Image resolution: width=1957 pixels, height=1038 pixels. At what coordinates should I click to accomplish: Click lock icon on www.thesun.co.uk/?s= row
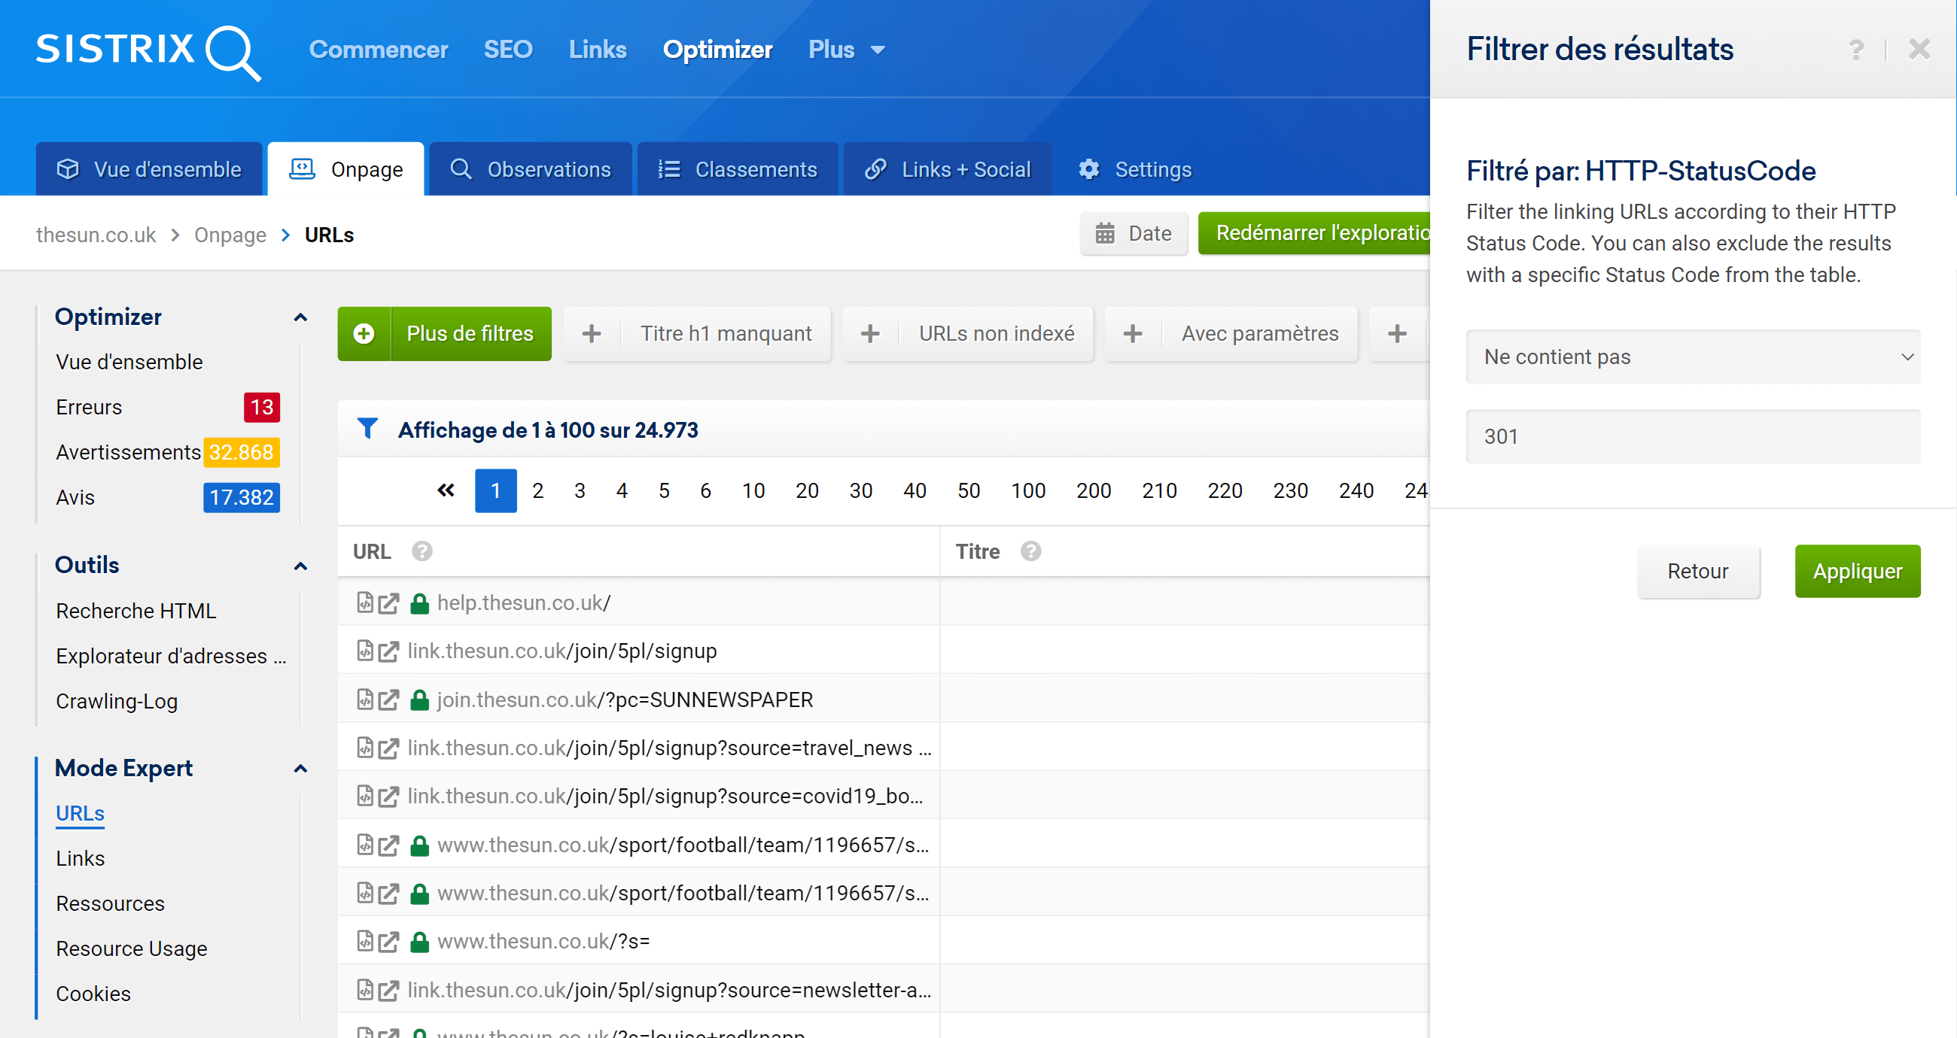pos(419,942)
